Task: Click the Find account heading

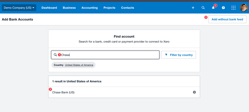Action: tap(124, 36)
